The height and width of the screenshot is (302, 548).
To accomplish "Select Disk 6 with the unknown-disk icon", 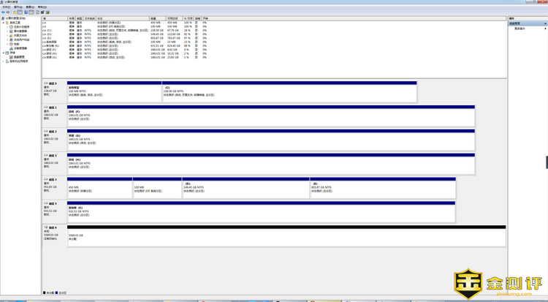I will [45, 227].
